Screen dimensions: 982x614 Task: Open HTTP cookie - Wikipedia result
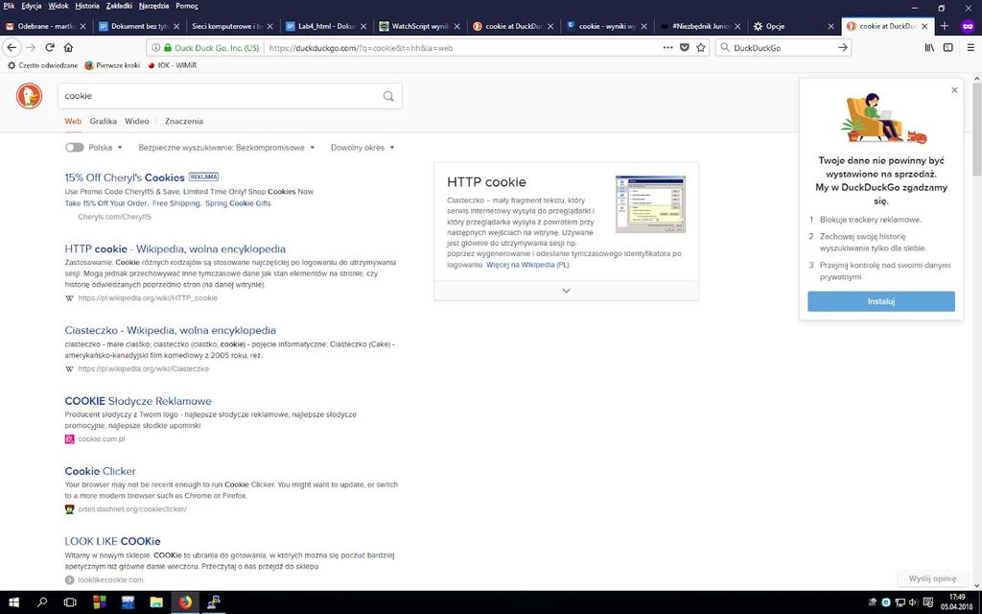tap(175, 248)
